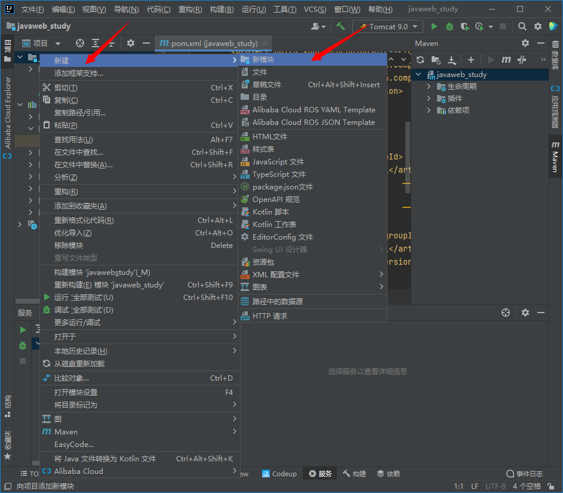Viewport: 563px width, 493px height.
Task: Select EasyCode... in context menu
Action: point(140,445)
